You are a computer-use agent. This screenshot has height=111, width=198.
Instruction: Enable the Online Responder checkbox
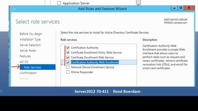point(68,72)
